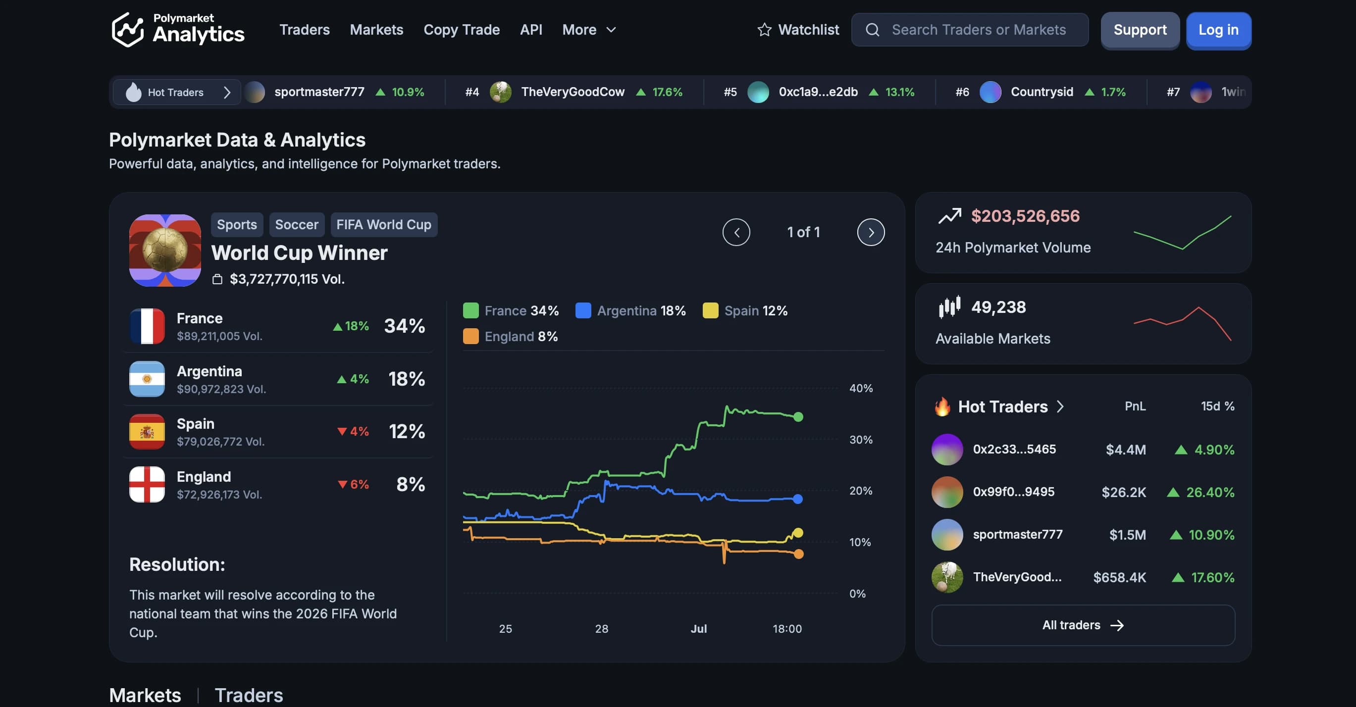Click the 49,238 markets count
The width and height of the screenshot is (1356, 707).
pyautogui.click(x=998, y=306)
